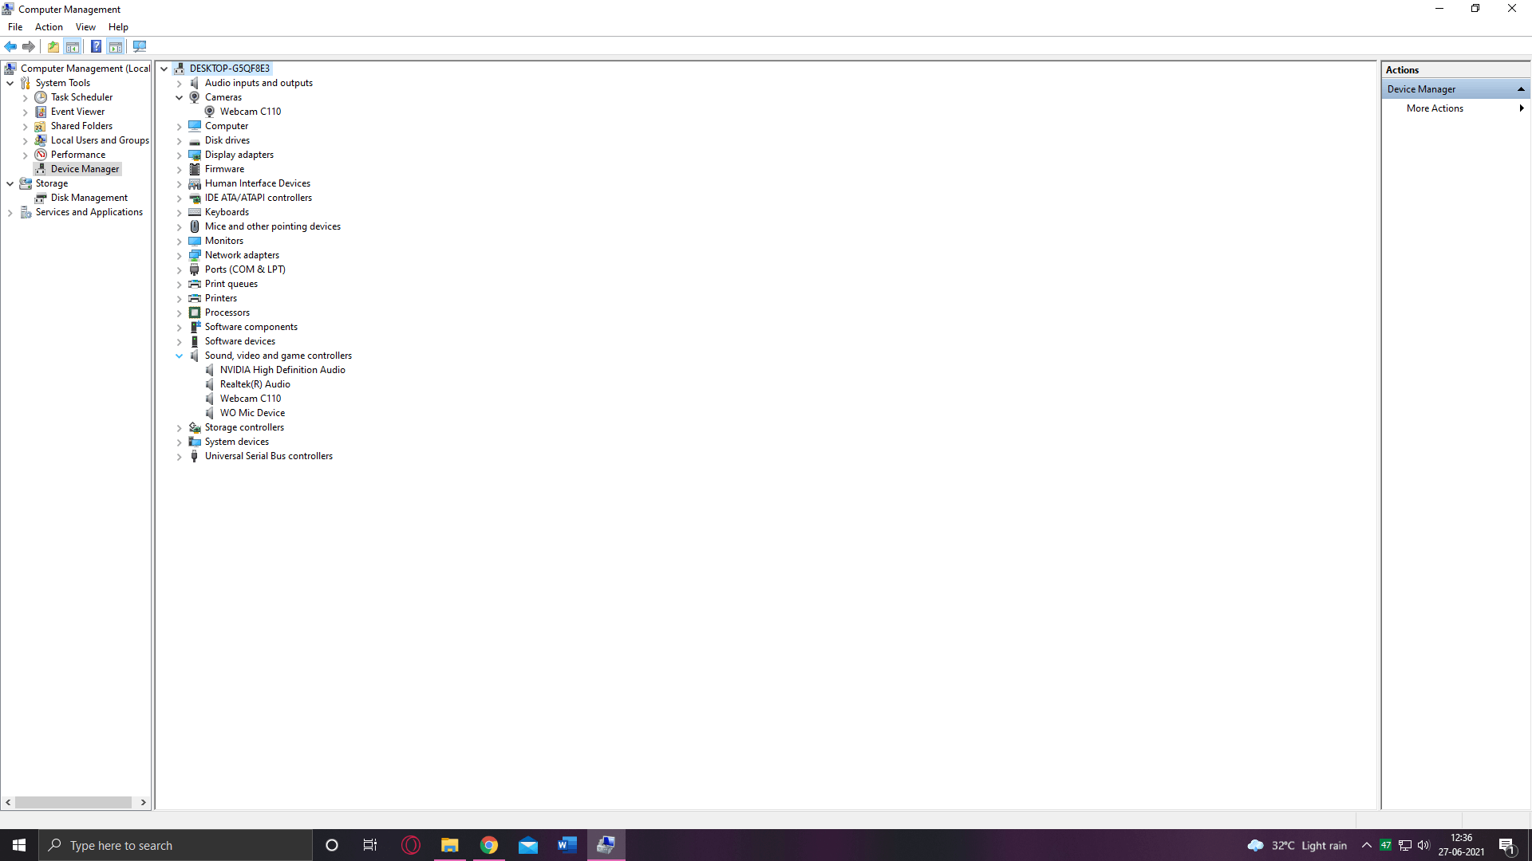The height and width of the screenshot is (861, 1532).
Task: Select Webcam C110 under Cameras
Action: pos(250,112)
